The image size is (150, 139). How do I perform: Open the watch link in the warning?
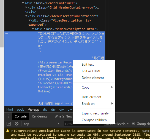tap(146, 131)
